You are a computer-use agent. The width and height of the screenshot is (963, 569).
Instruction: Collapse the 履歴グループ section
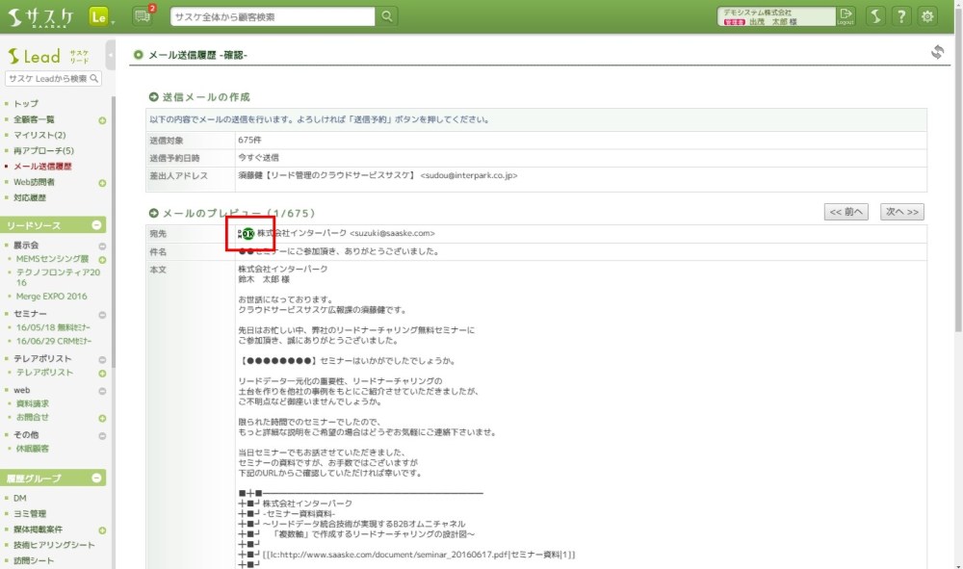[x=96, y=478]
